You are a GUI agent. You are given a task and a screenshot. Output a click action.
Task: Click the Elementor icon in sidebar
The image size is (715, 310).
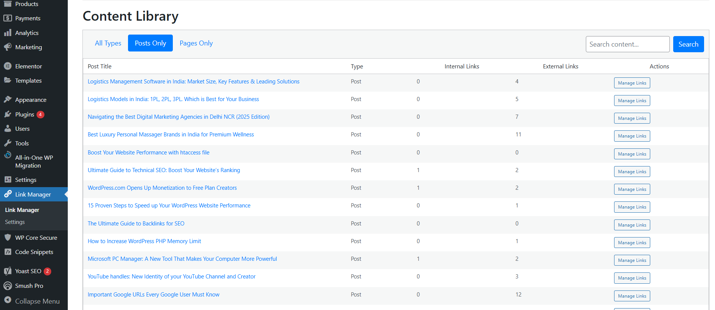coord(8,66)
